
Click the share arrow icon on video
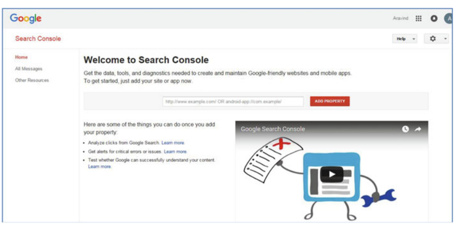tap(418, 129)
